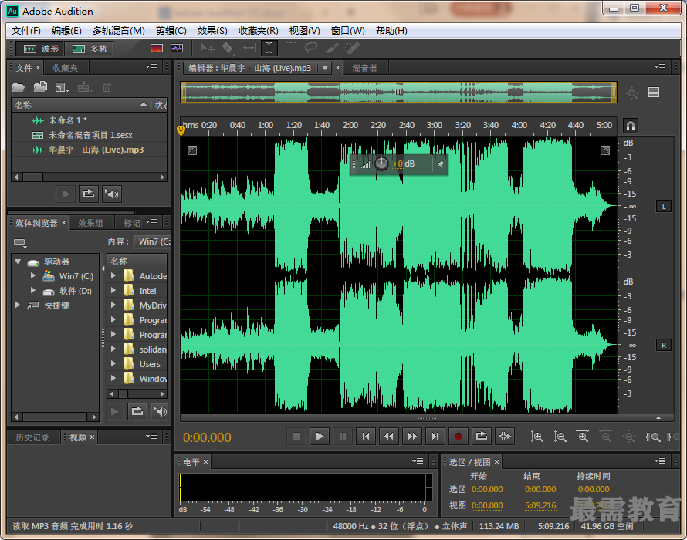Open the Window (窗口) menu
The image size is (687, 540).
pos(347,31)
